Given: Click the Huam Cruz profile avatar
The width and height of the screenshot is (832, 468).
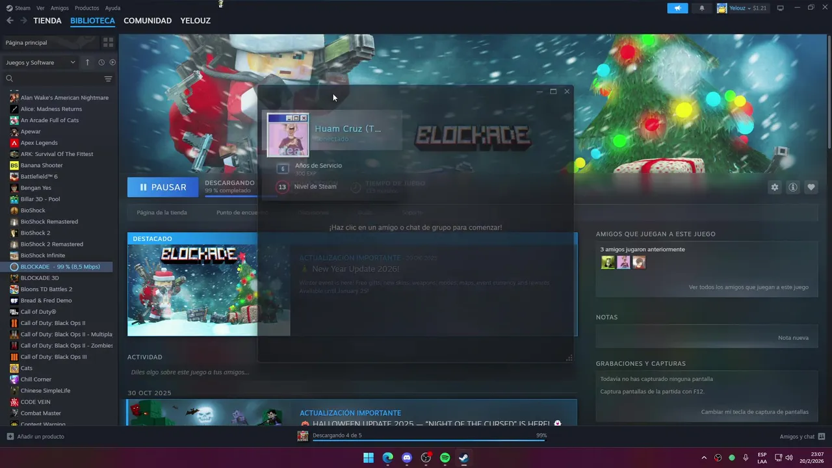Looking at the screenshot, I should [x=288, y=135].
